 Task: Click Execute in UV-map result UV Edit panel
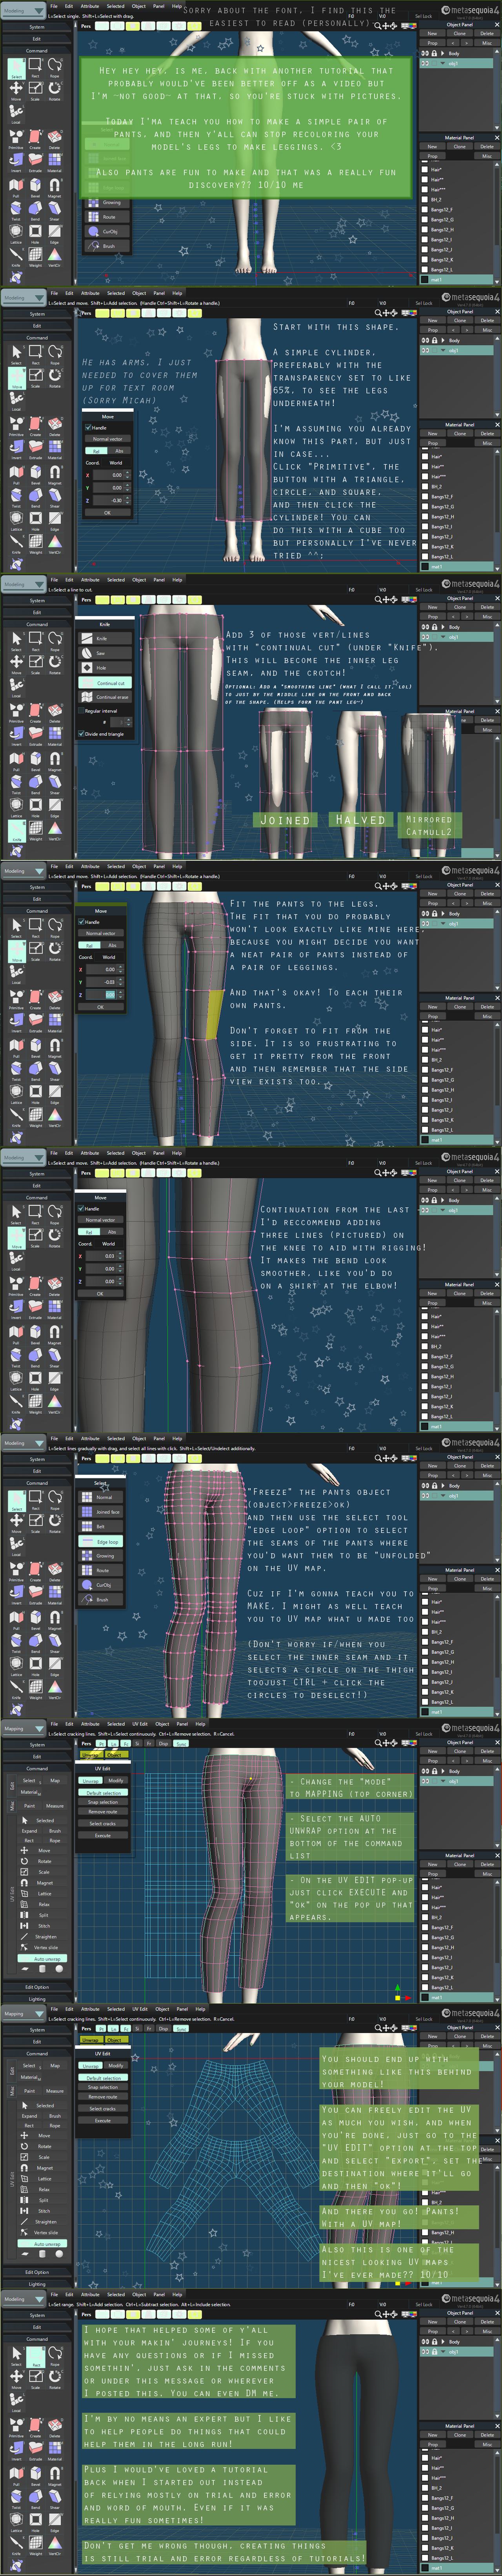click(x=103, y=2120)
